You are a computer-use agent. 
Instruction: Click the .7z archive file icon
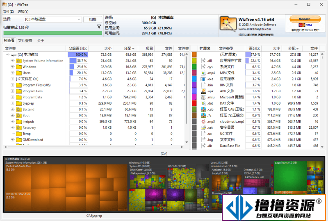203,115
